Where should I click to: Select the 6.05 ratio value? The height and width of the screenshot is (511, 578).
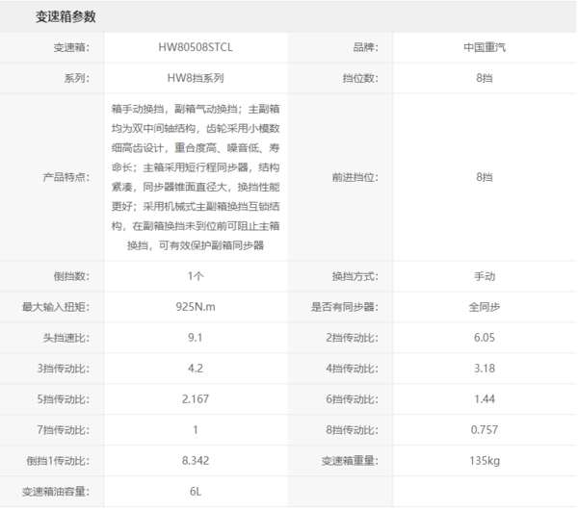(x=485, y=338)
